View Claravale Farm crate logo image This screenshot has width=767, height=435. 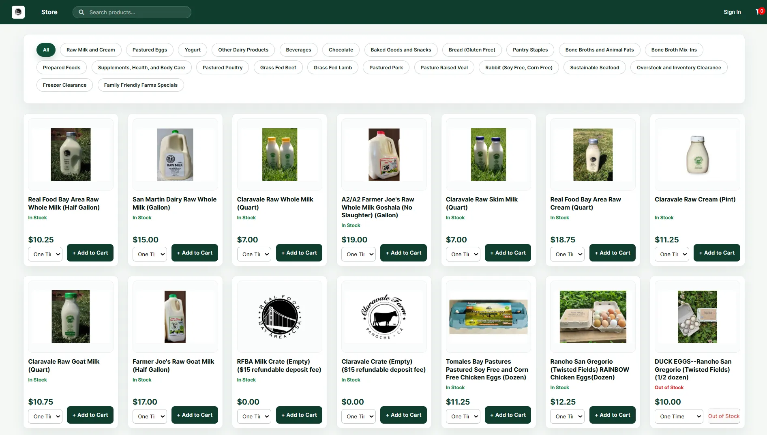click(x=384, y=317)
